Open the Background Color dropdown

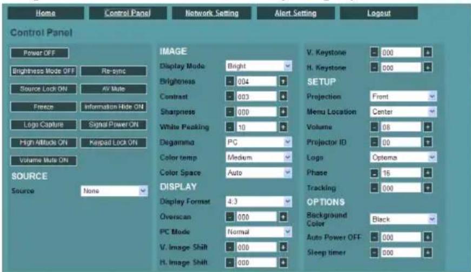click(x=403, y=219)
